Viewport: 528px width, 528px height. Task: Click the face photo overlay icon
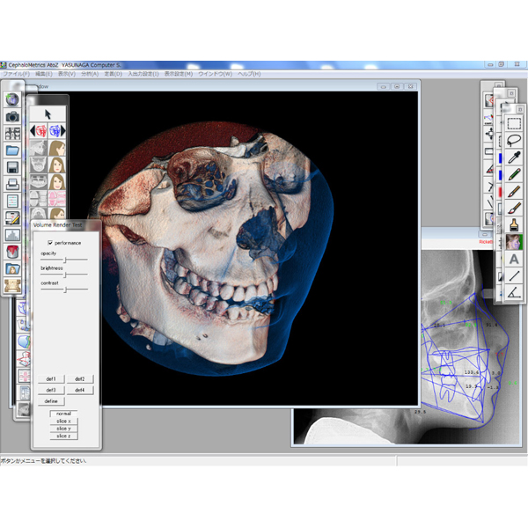(x=514, y=242)
